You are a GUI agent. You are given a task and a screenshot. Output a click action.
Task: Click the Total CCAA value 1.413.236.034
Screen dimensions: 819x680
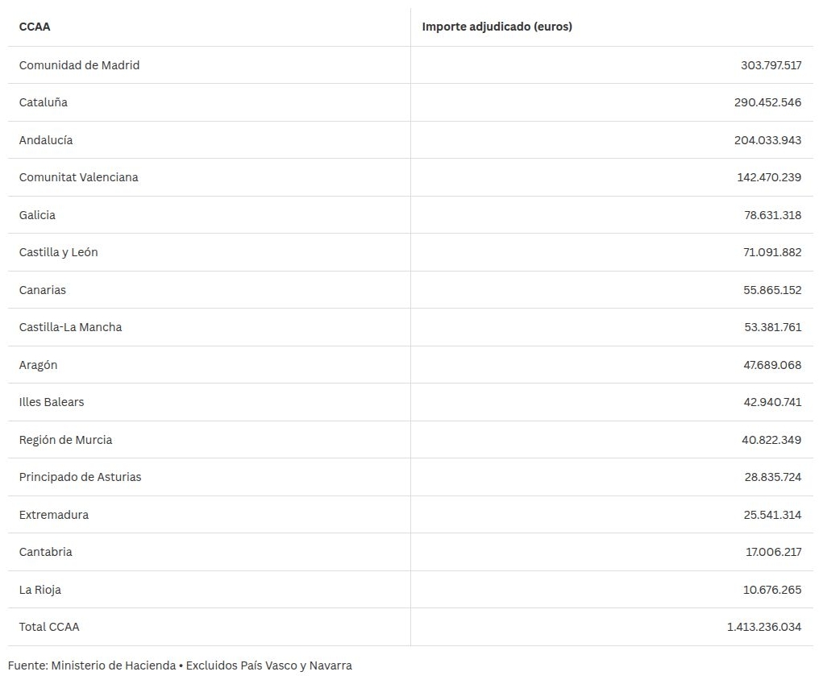(x=763, y=627)
